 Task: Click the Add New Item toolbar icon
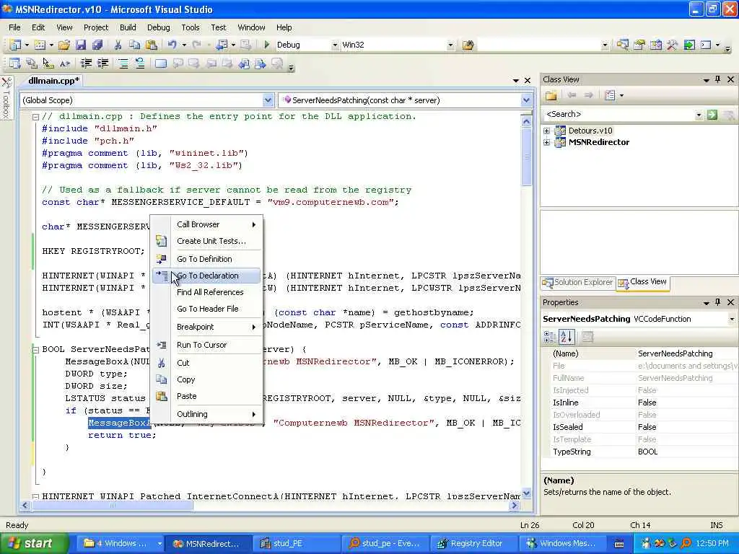(40, 45)
